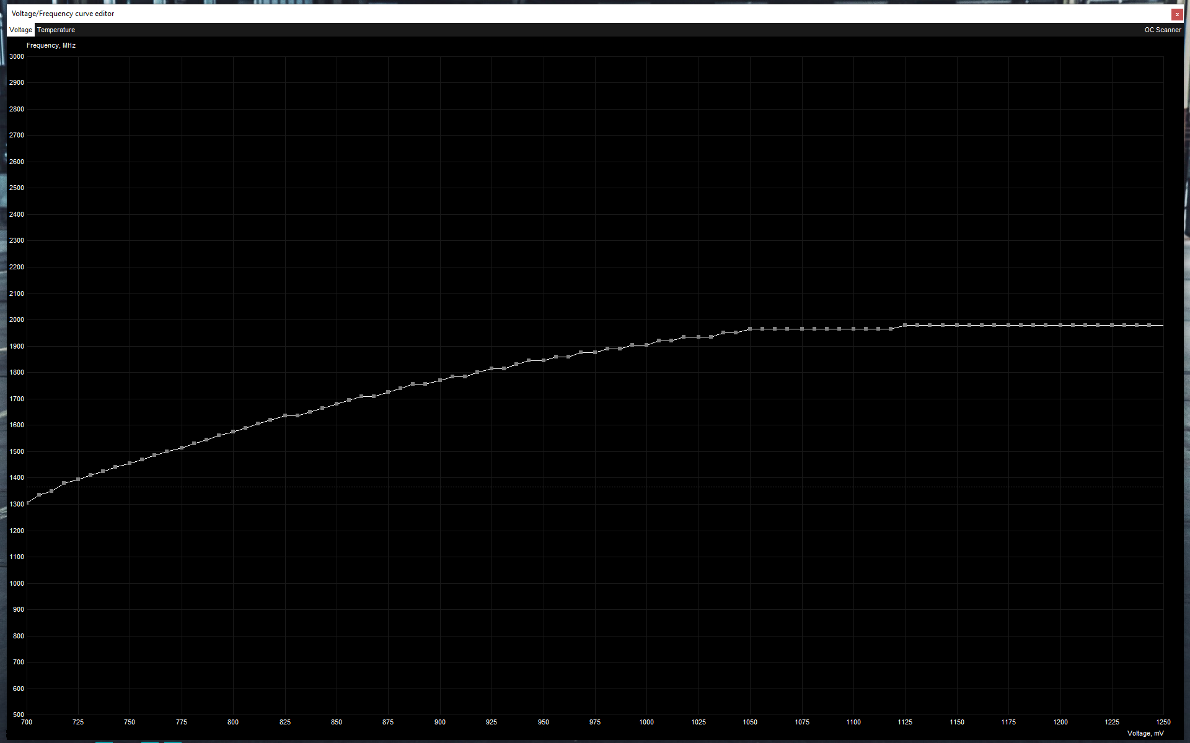Screen dimensions: 1190x743
Task: Click the curve point at 875 mV
Action: click(388, 392)
